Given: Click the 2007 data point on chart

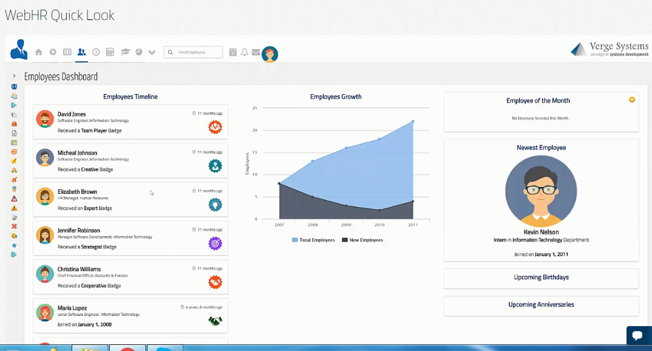Looking at the screenshot, I should [x=279, y=183].
